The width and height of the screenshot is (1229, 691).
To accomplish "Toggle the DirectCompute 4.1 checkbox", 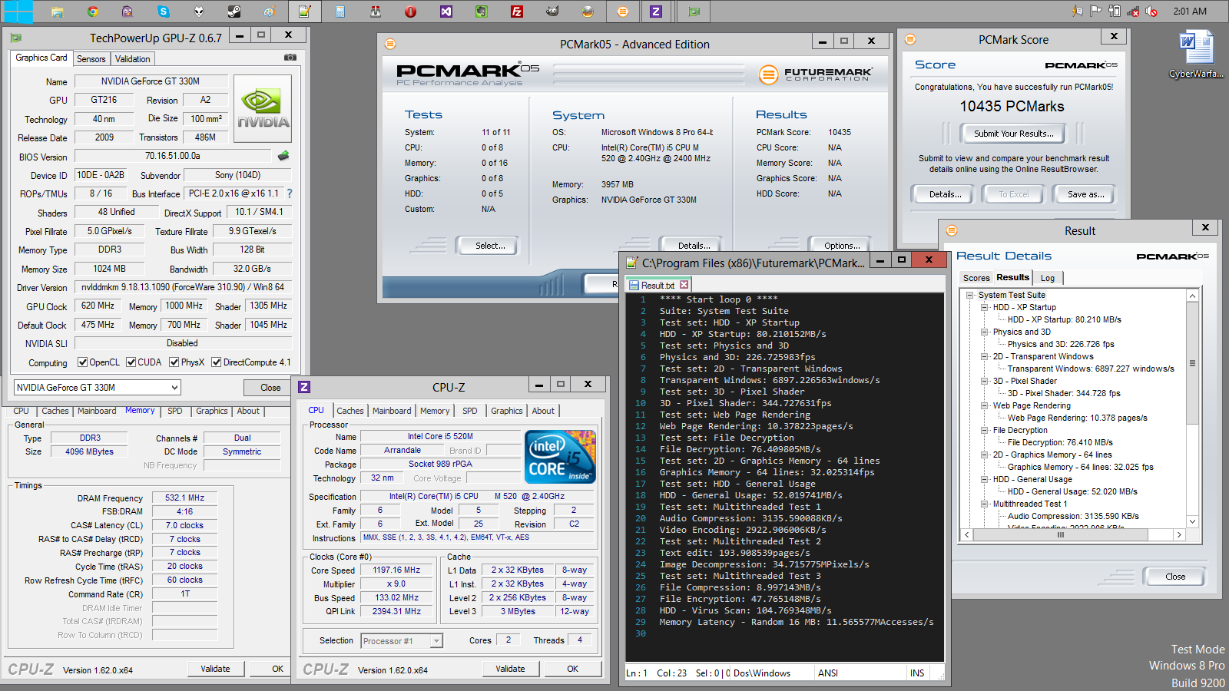I will (217, 362).
